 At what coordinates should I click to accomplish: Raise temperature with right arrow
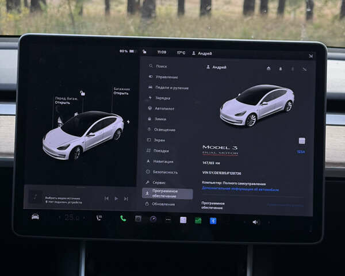pyautogui.click(x=85, y=218)
